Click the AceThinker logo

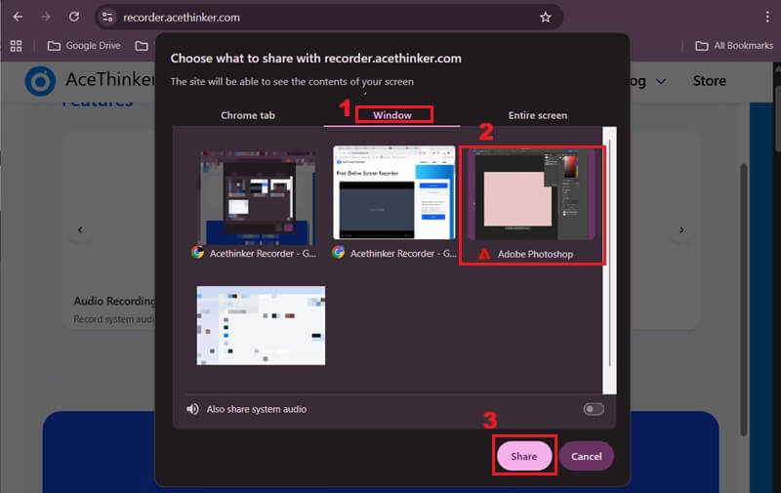click(x=41, y=81)
